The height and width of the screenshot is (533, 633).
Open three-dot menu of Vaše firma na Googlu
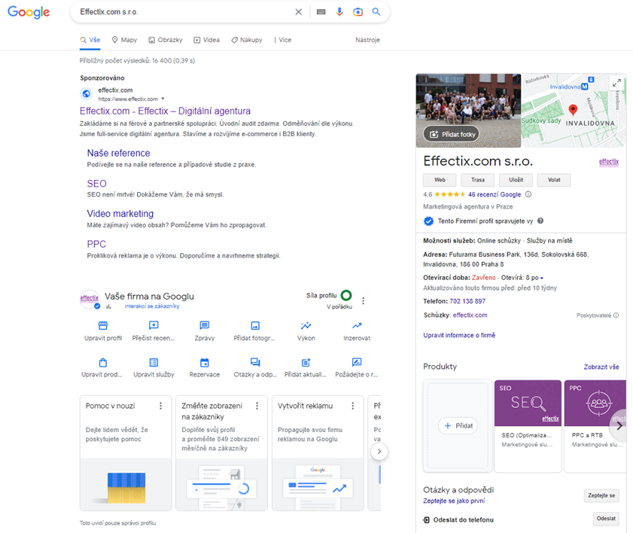click(x=364, y=301)
